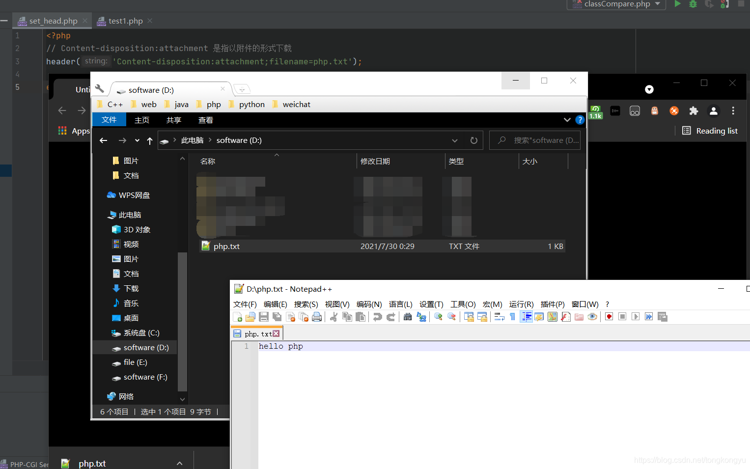Click the Copy icon in Notepad++ toolbar
This screenshot has height=469, width=750.
pyautogui.click(x=347, y=317)
